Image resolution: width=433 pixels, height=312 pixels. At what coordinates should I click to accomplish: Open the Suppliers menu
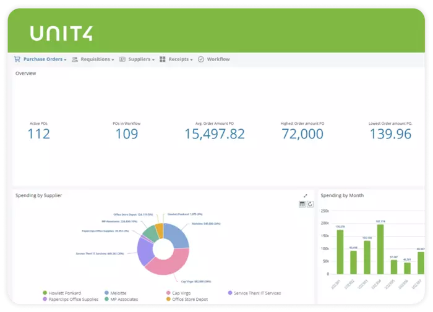(x=139, y=59)
